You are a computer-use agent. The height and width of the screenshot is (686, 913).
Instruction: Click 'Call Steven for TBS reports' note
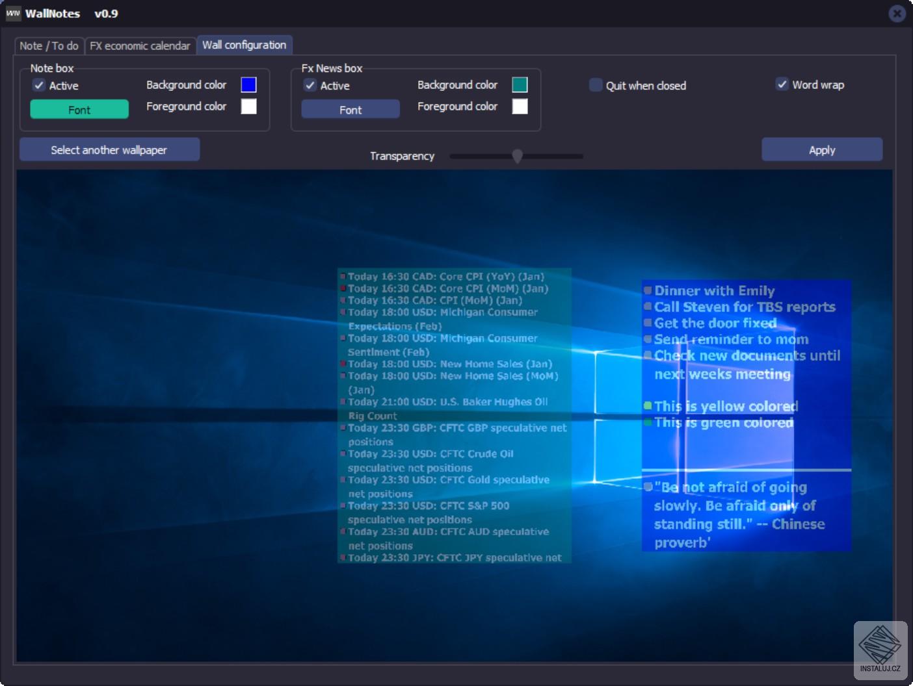pyautogui.click(x=745, y=307)
